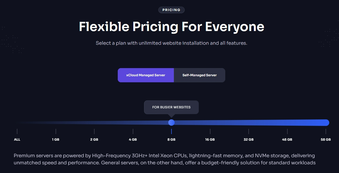Choose the 16 GB slider label
Screen dimensions: 339x173
[210, 140]
